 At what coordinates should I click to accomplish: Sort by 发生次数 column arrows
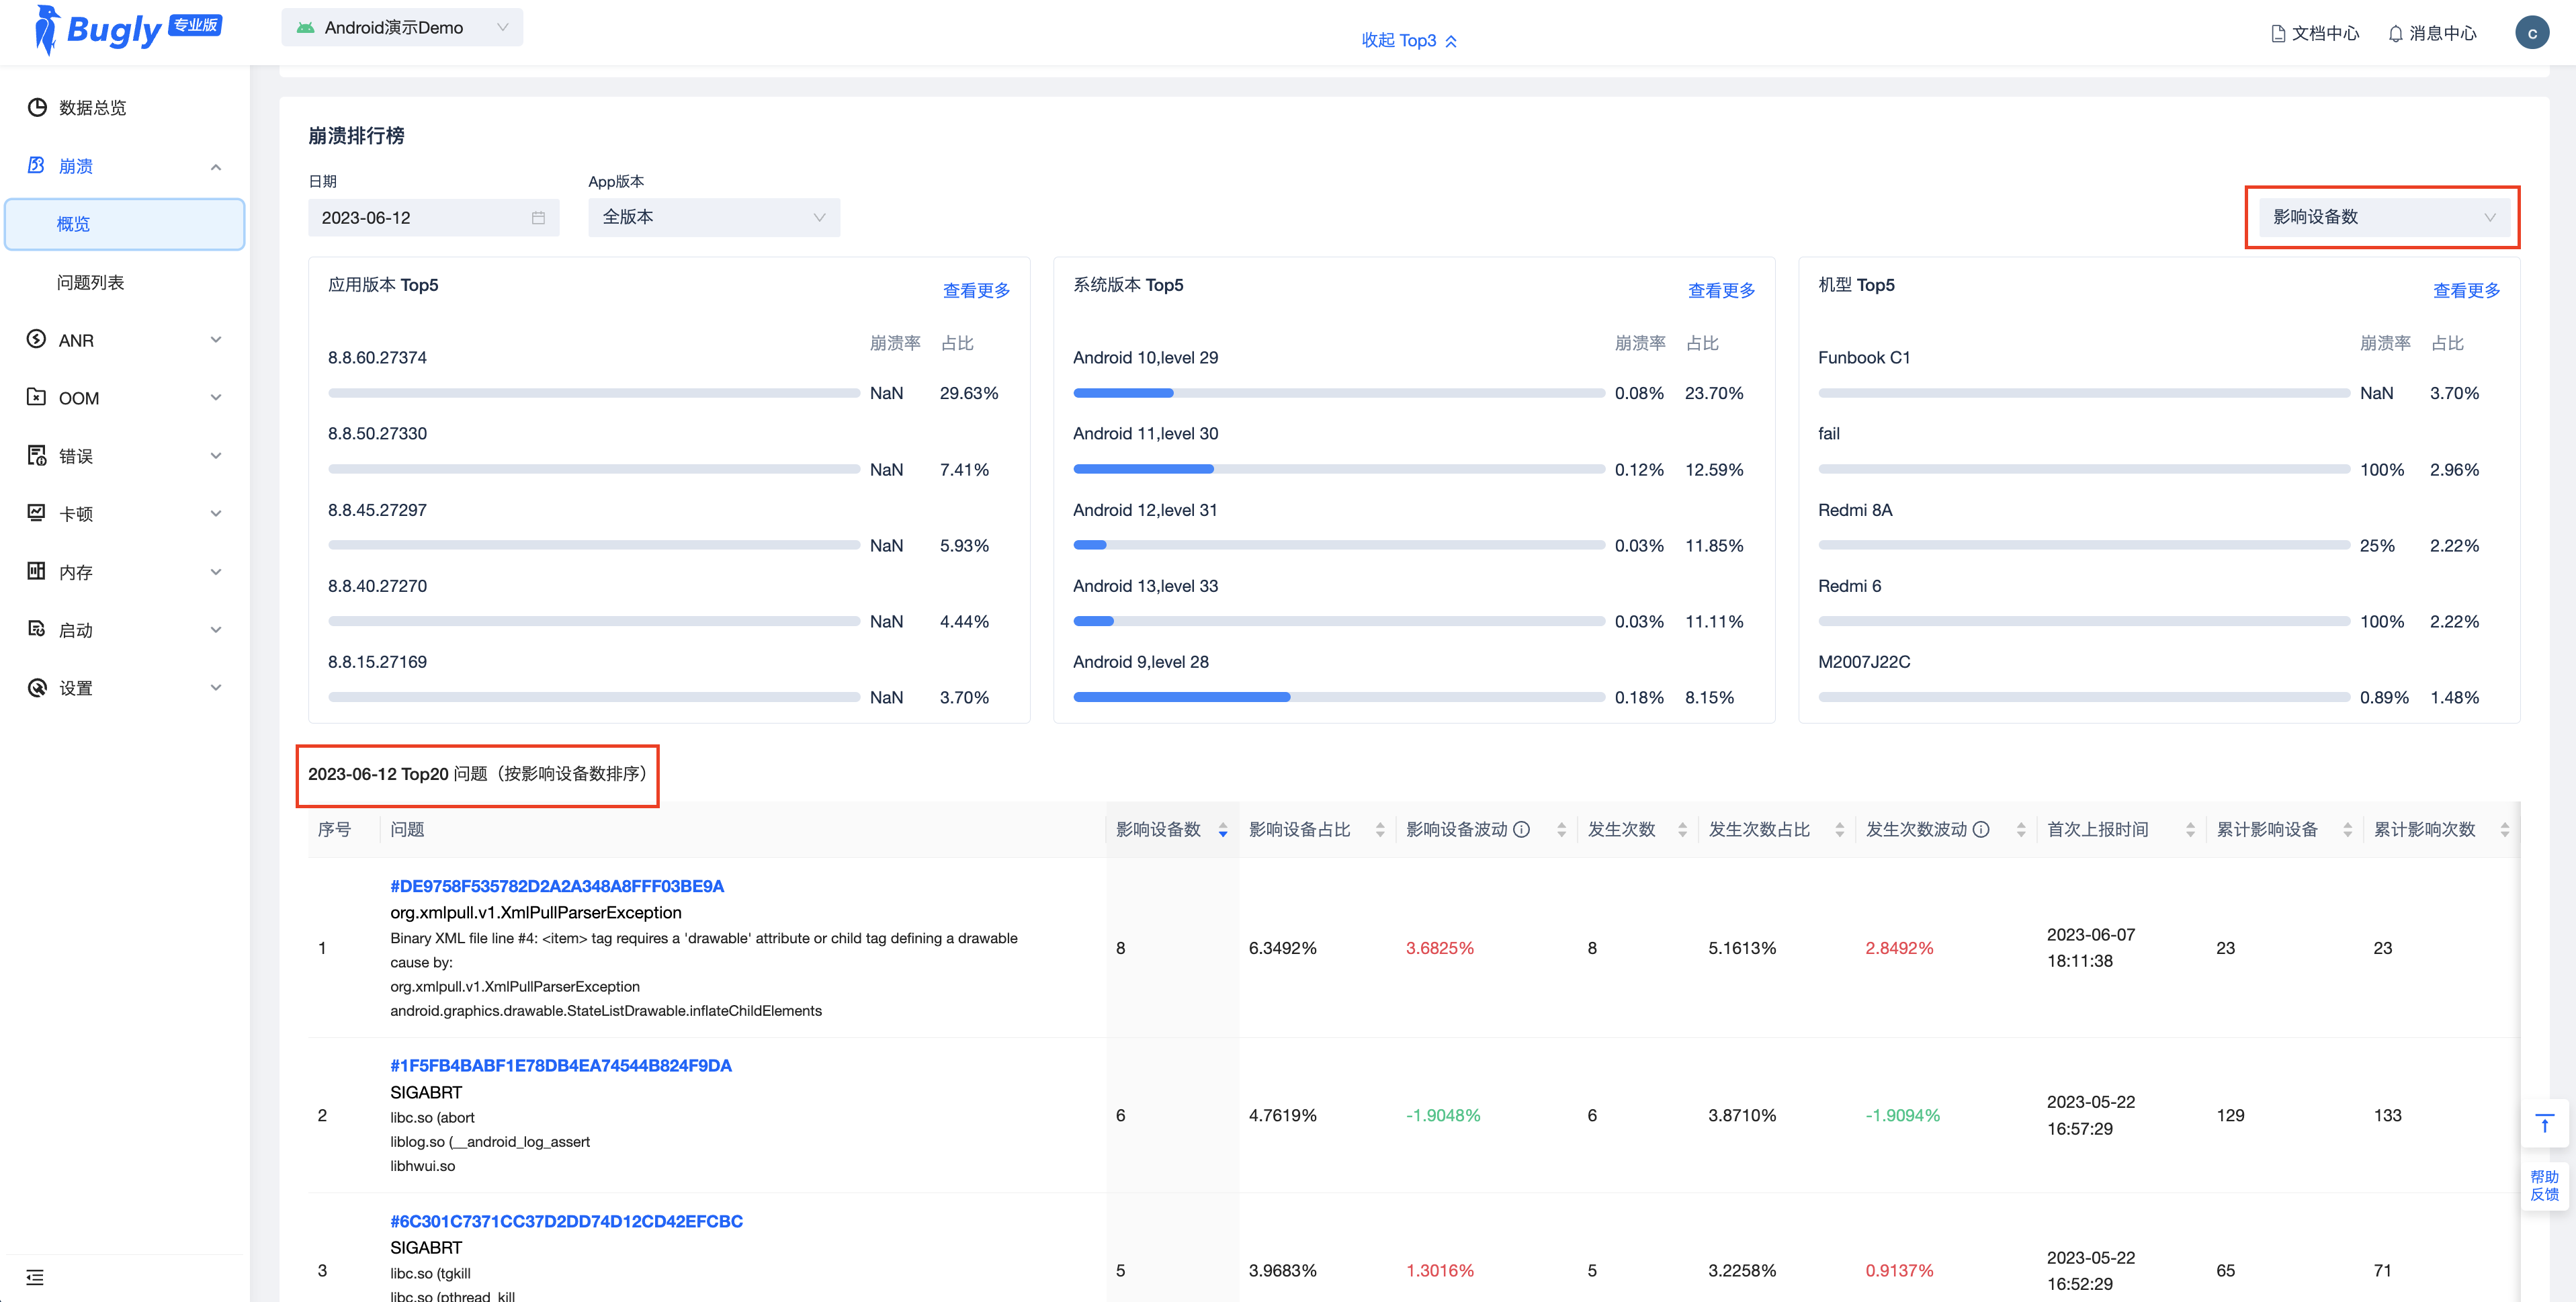[x=1682, y=830]
